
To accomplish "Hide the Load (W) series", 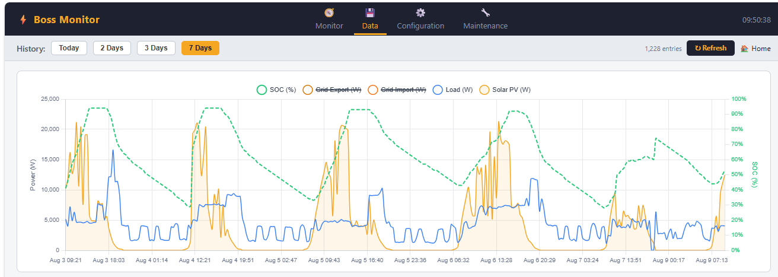I will coord(452,90).
